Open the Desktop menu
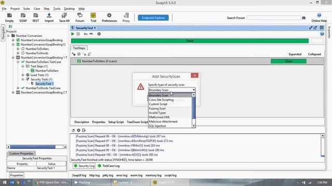The image size is (332, 186). pos(69,9)
